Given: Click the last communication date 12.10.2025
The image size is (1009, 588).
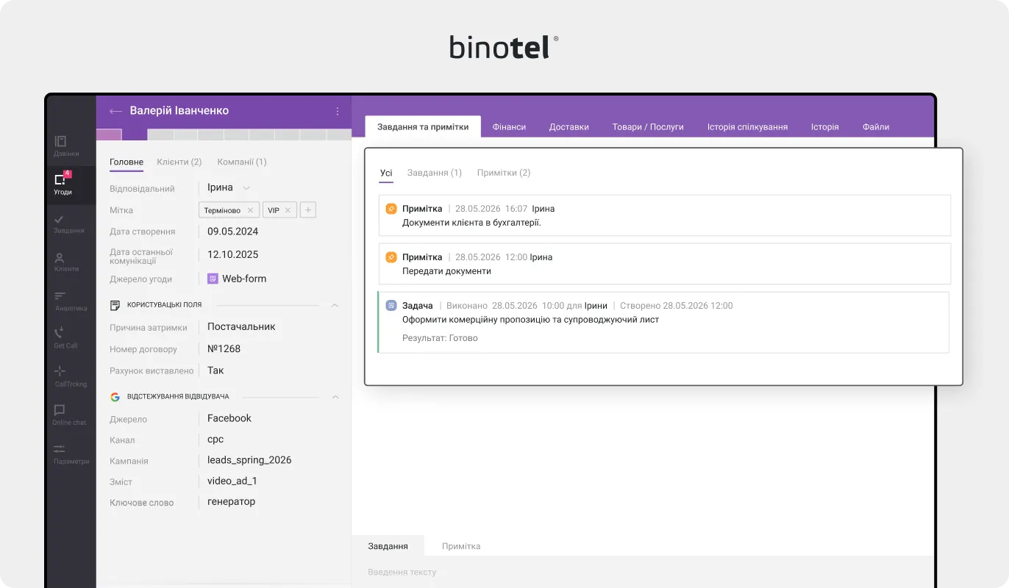Looking at the screenshot, I should [x=233, y=255].
